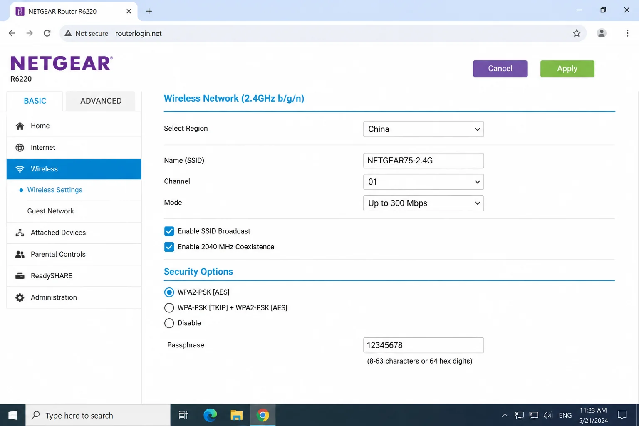Click the Passphrase input field
The width and height of the screenshot is (639, 426).
[x=424, y=345]
